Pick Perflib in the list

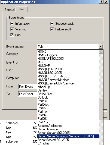tap(68, 108)
